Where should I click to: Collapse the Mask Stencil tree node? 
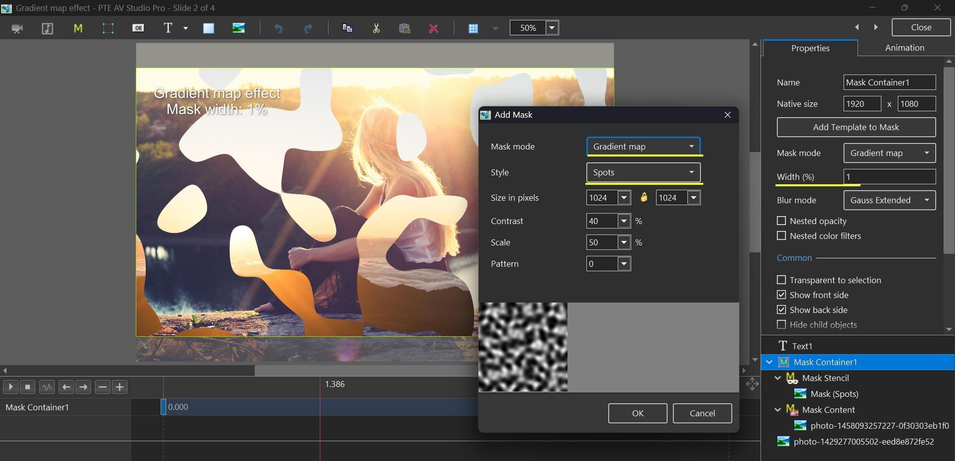click(778, 378)
